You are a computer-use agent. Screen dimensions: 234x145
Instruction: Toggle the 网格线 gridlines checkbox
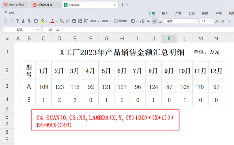coord(116,21)
